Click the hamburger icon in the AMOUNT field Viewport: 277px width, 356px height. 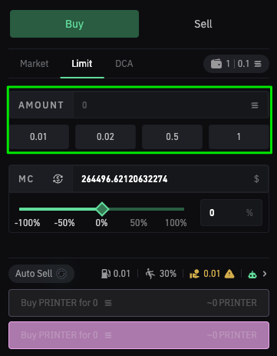click(x=255, y=105)
